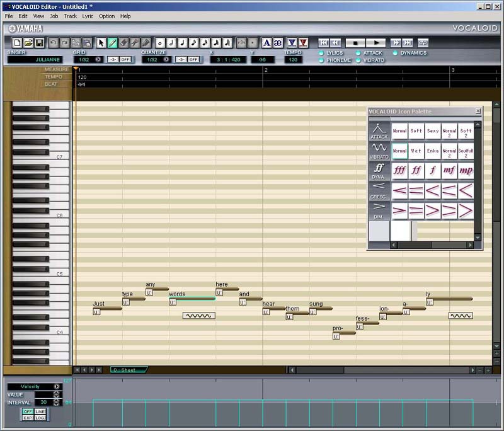Increase the INTERVAL value with up arrow
Screen dimensions: 504x431
[x=57, y=401]
